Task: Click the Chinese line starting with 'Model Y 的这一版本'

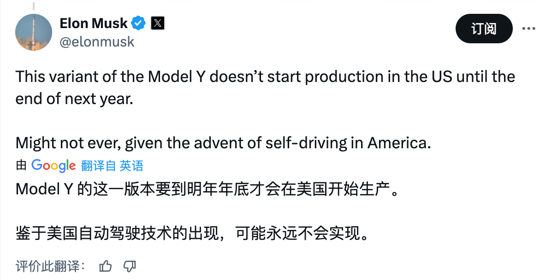Action: point(207,190)
